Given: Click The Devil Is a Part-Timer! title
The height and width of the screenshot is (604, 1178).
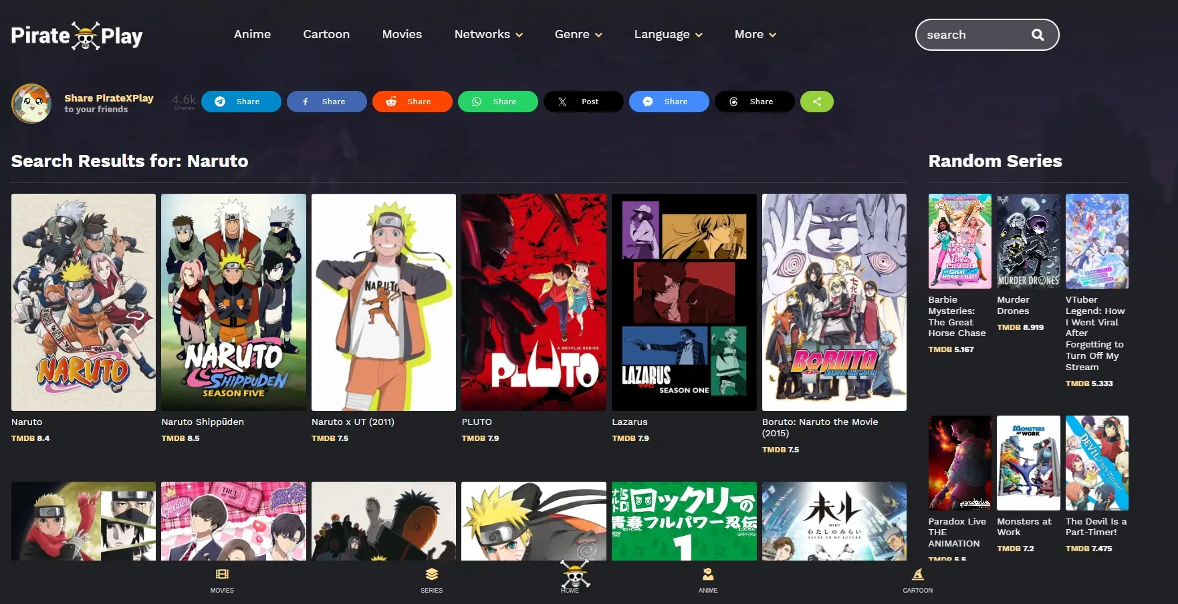Looking at the screenshot, I should click(x=1096, y=527).
